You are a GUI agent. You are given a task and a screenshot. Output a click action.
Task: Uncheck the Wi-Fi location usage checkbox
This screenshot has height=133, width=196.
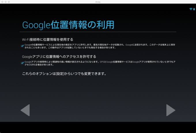tap(22, 46)
